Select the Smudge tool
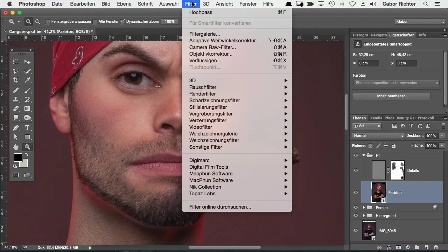 [x=16, y=118]
